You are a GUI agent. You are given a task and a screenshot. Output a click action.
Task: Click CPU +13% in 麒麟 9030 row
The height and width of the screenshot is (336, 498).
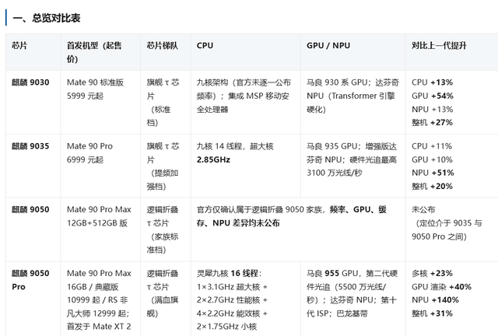point(432,82)
